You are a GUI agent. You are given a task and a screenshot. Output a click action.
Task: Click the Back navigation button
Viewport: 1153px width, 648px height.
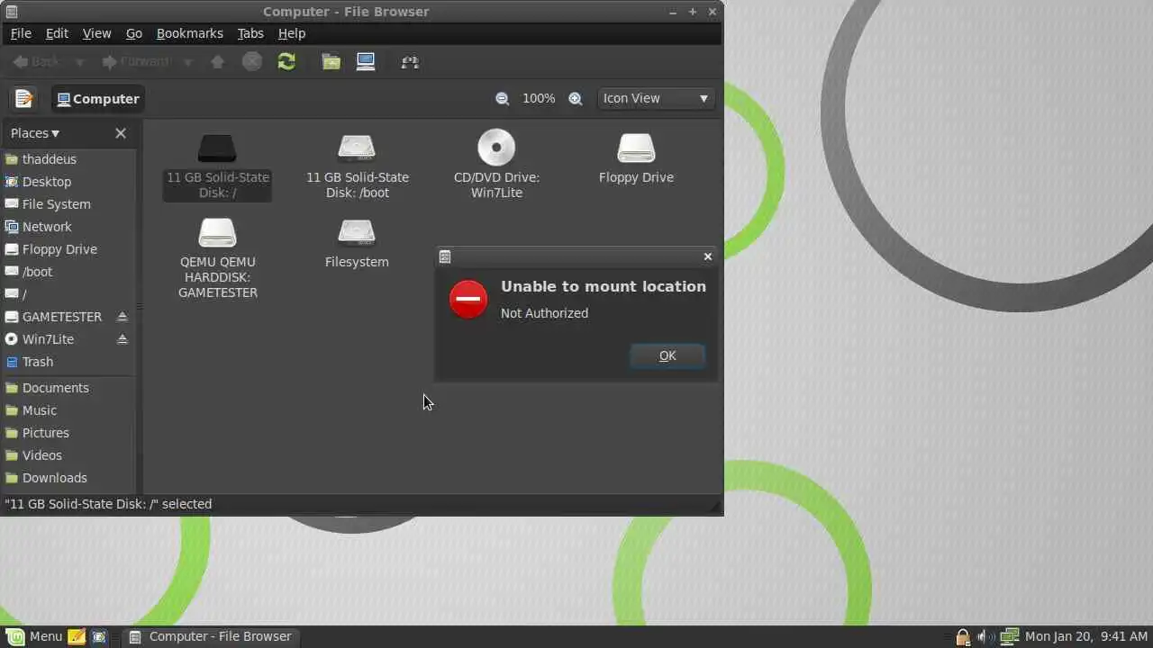pos(37,62)
